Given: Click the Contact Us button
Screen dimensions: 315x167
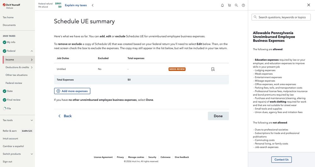Looking at the screenshot, I should [x=281, y=159].
